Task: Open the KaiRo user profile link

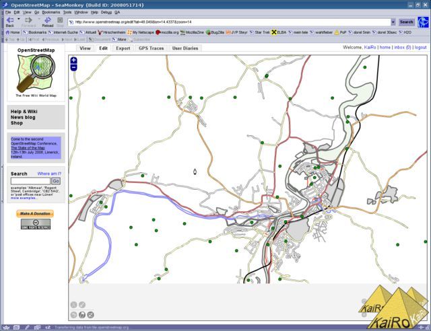Action: (370, 47)
